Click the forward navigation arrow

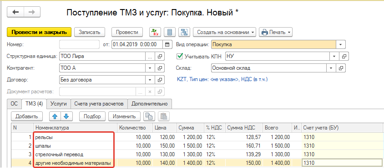[32, 12]
